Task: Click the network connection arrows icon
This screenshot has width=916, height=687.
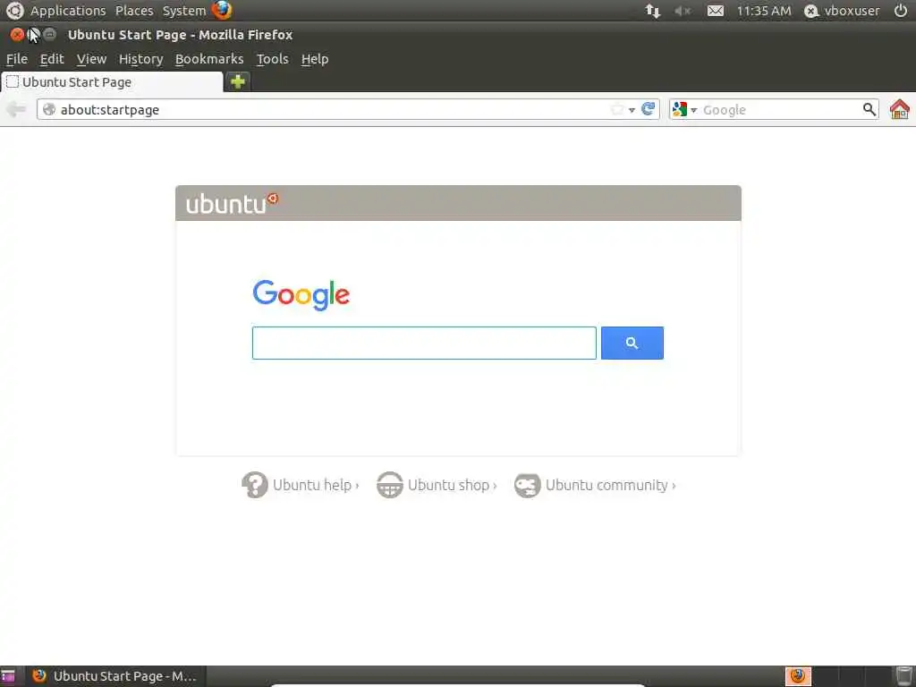Action: [652, 11]
